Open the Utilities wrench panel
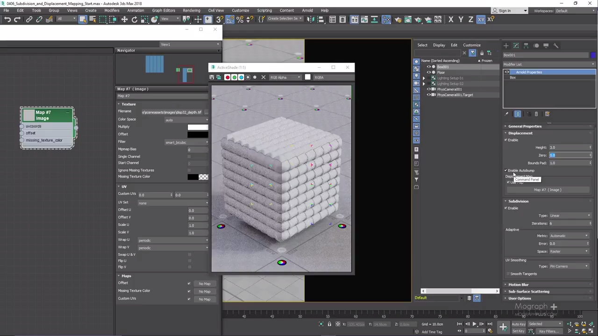The width and height of the screenshot is (598, 336). [x=556, y=45]
